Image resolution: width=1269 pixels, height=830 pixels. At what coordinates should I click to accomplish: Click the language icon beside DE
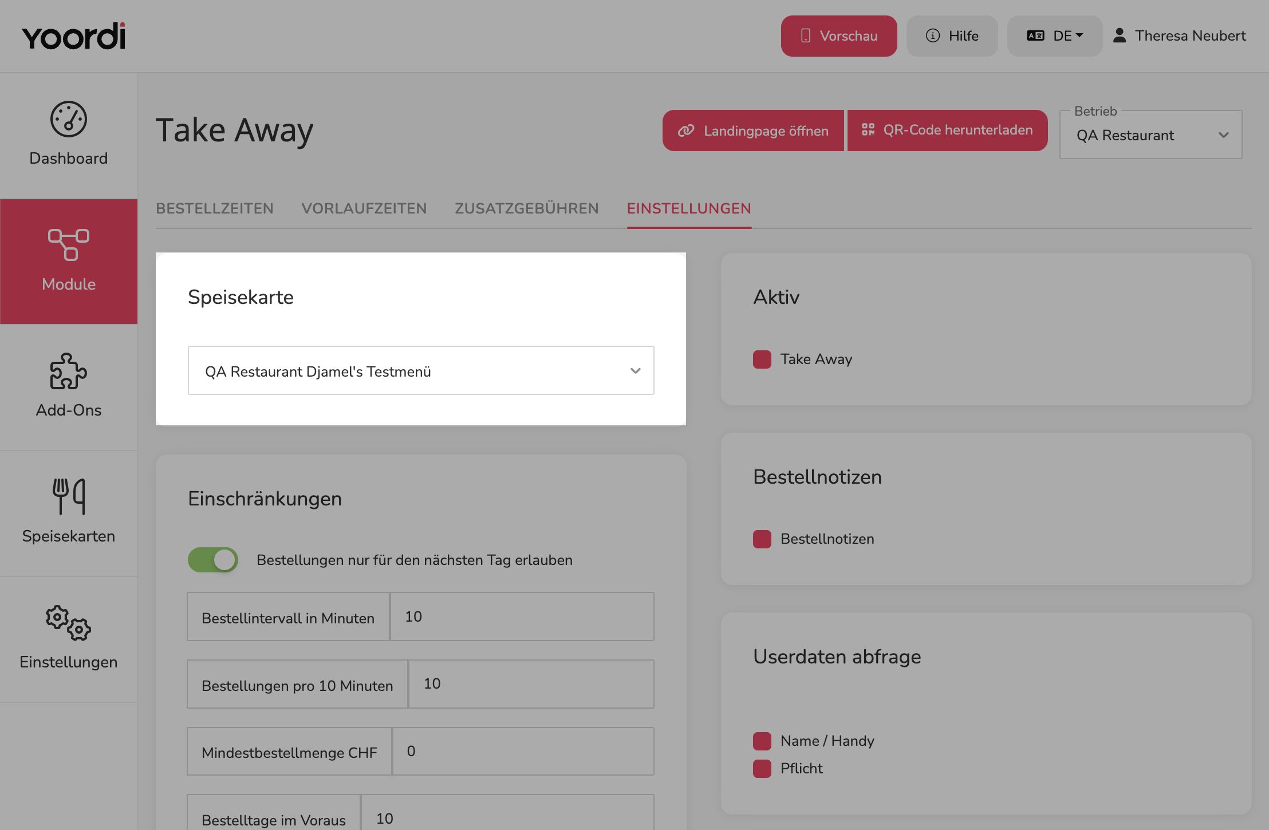[x=1035, y=35]
